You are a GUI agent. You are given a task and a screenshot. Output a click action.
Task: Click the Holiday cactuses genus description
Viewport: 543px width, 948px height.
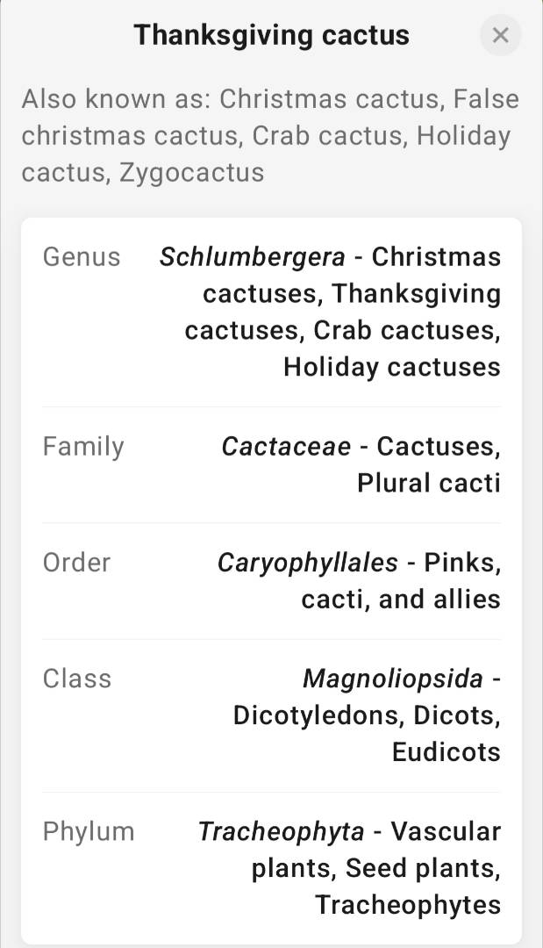(x=392, y=366)
